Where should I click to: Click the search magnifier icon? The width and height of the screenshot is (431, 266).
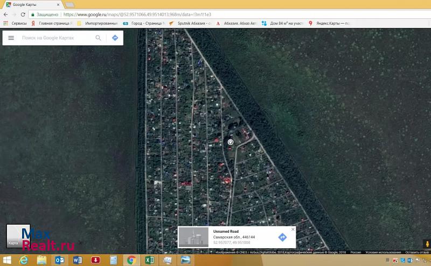[x=98, y=38]
